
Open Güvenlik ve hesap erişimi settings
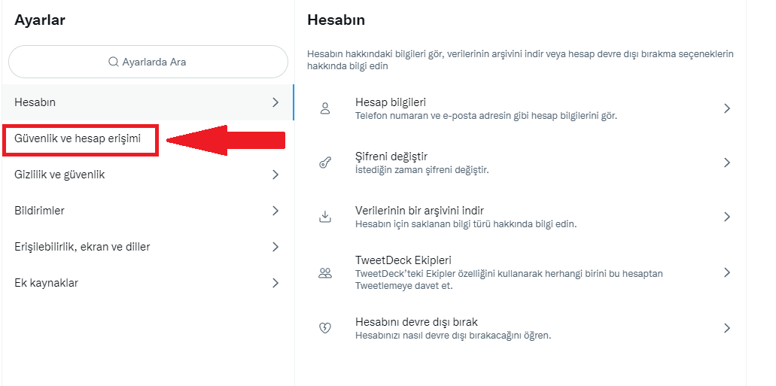[78, 138]
